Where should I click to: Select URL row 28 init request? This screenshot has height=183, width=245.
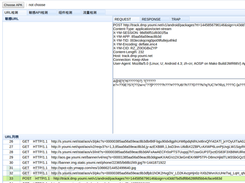click(124, 152)
